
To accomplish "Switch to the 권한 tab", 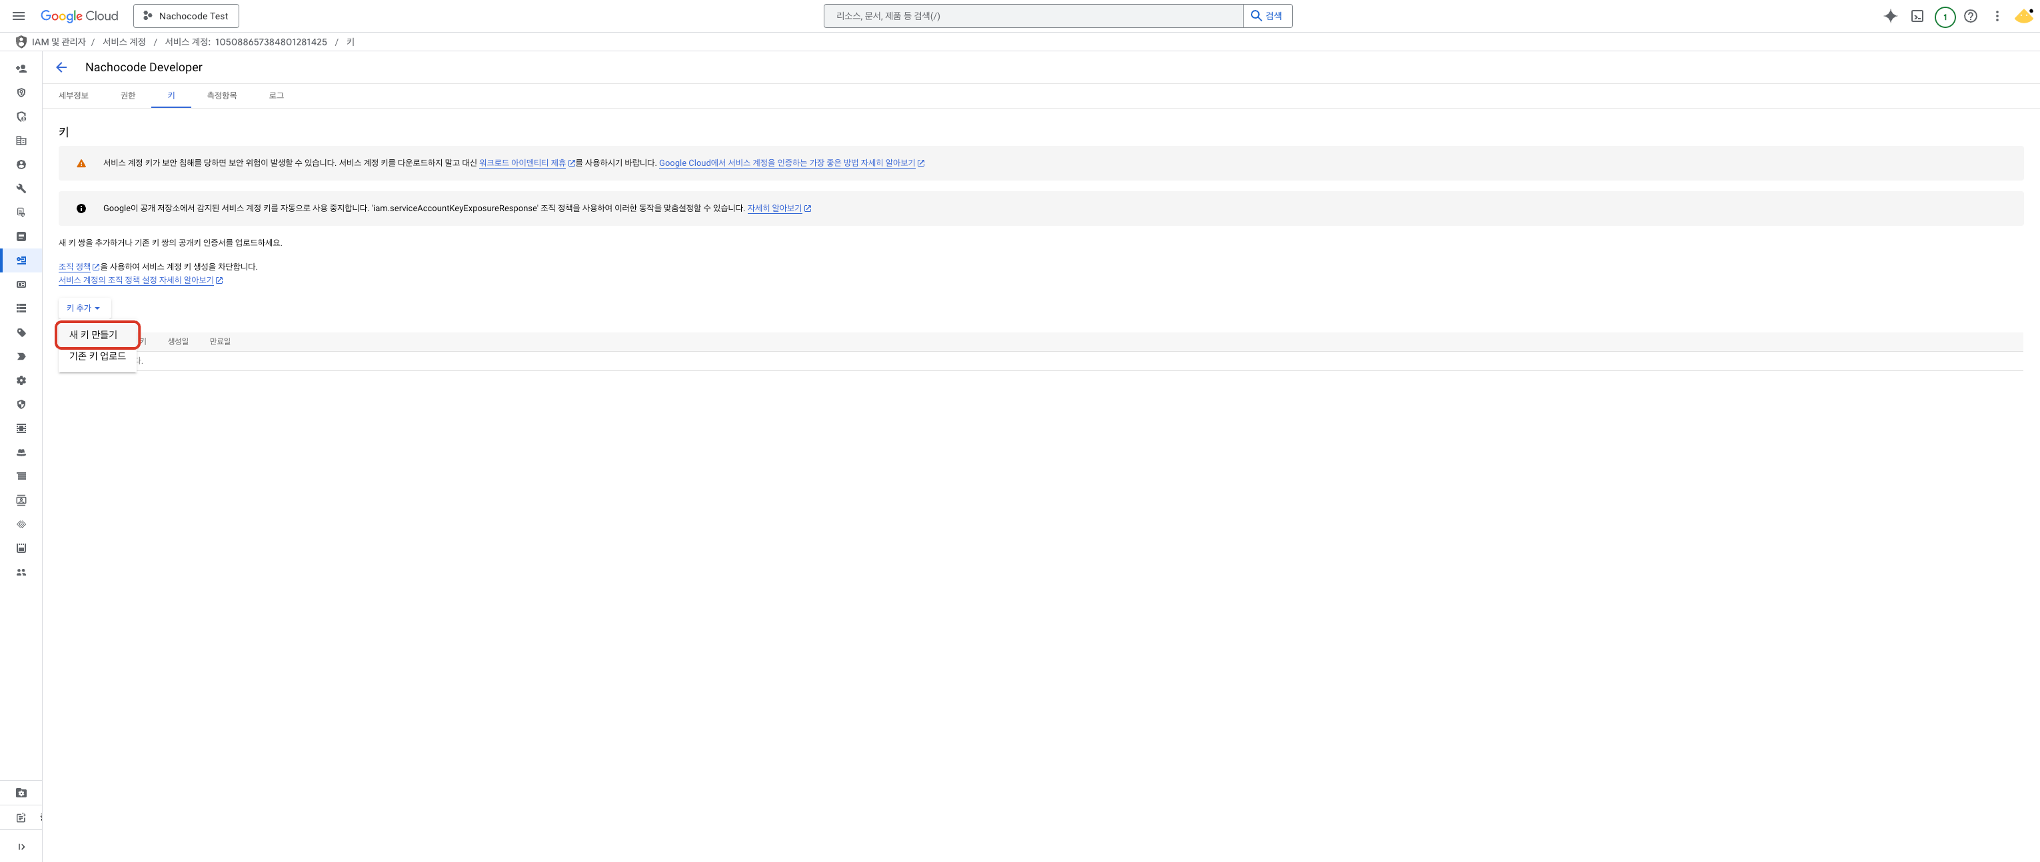I will click(127, 96).
